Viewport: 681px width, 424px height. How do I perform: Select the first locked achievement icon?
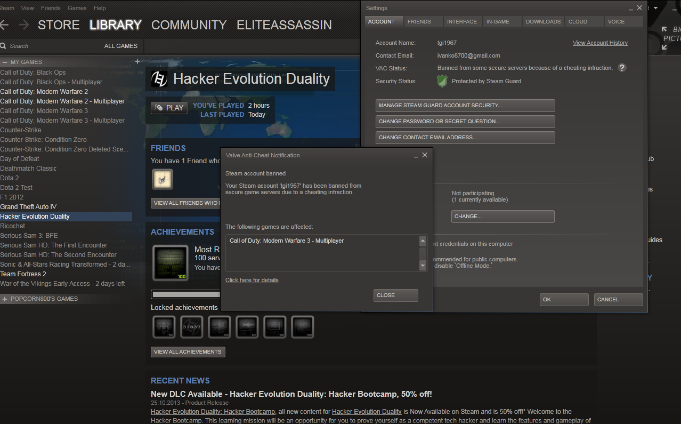click(164, 327)
